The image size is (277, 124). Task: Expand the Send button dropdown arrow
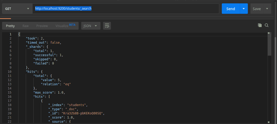[x=243, y=9]
